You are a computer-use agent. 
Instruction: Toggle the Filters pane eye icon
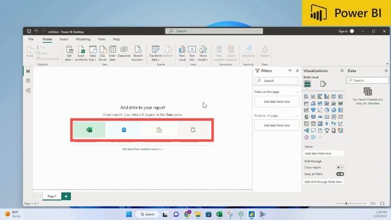(x=290, y=71)
